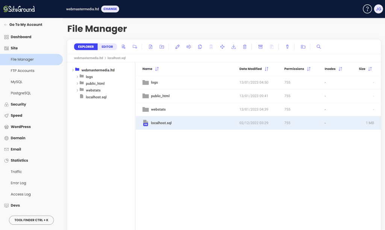Click the Move arrows icon
The height and width of the screenshot is (230, 385).
(222, 47)
